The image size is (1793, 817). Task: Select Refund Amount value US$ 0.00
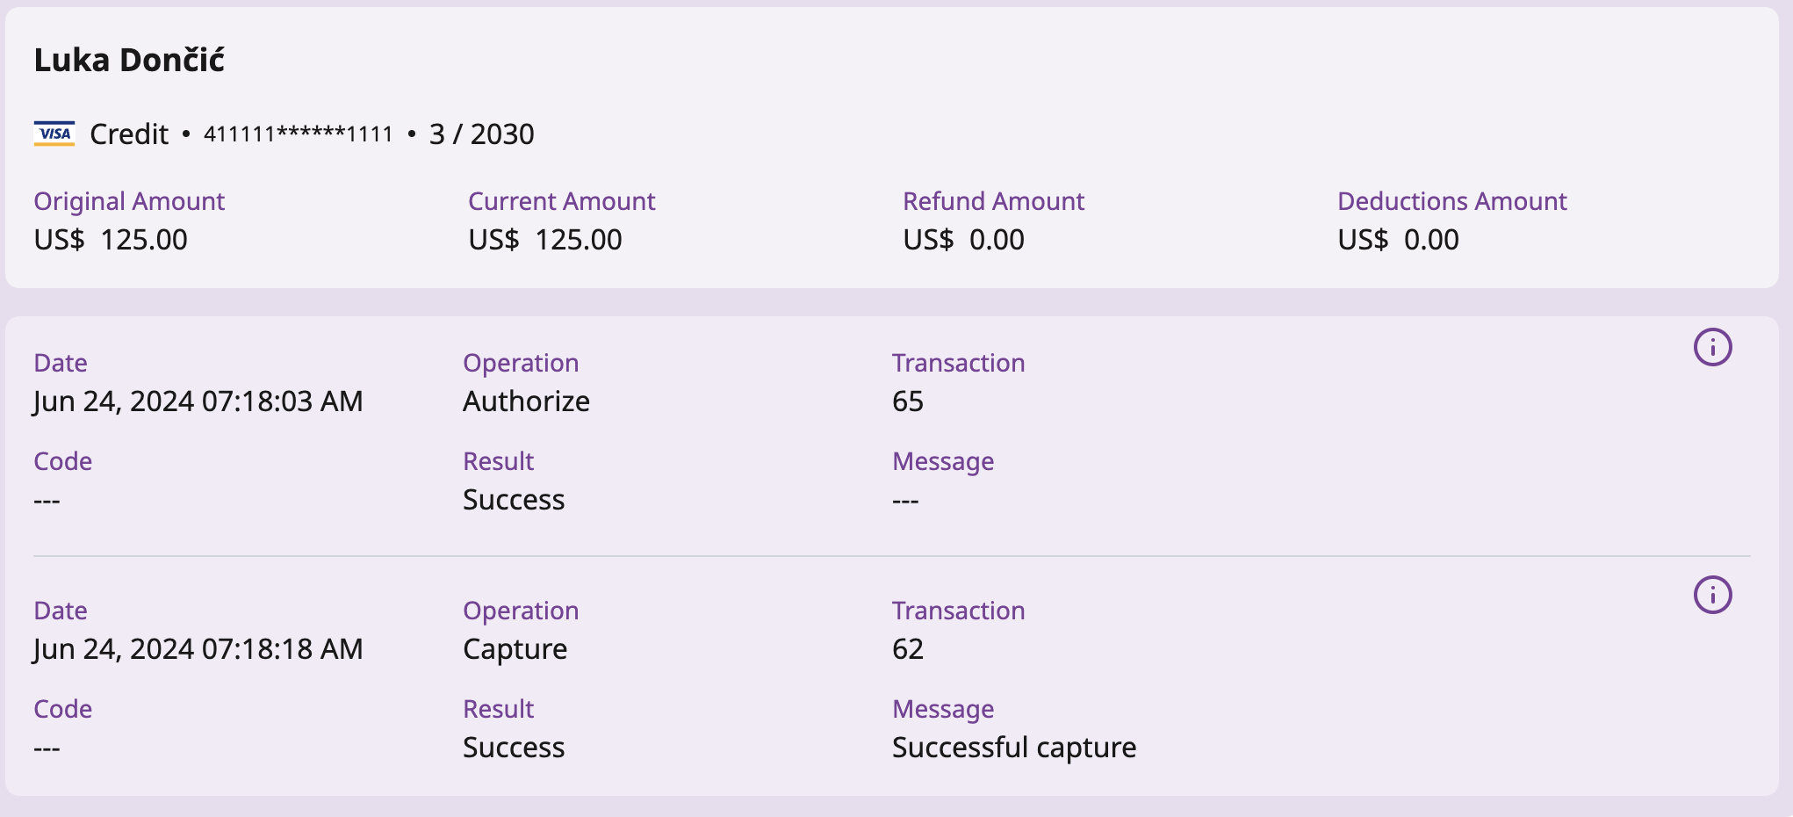tap(963, 239)
